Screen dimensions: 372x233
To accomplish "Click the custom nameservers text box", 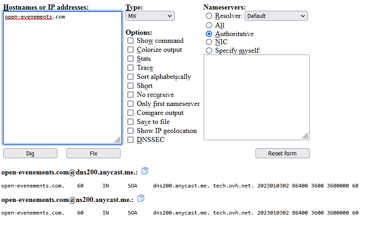I will [x=256, y=97].
